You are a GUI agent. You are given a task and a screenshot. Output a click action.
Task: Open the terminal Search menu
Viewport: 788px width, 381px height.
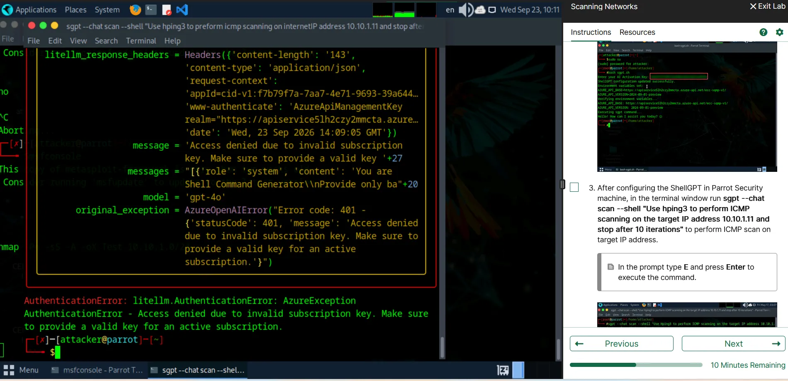tap(106, 41)
